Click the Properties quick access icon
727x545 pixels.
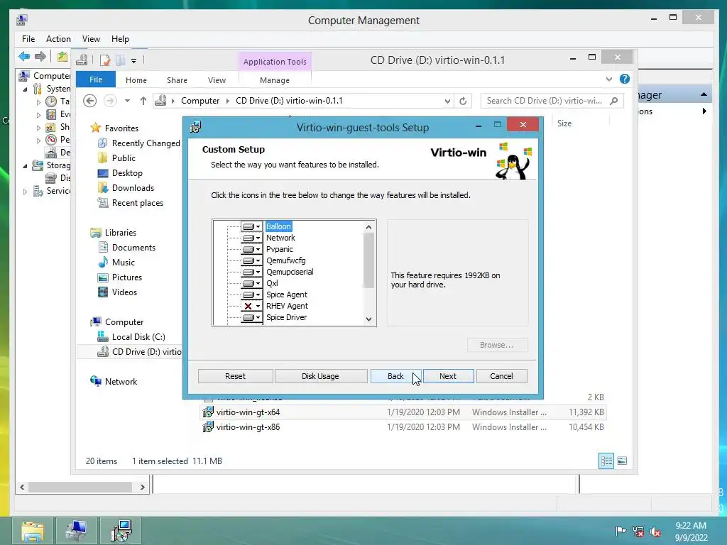(x=105, y=60)
